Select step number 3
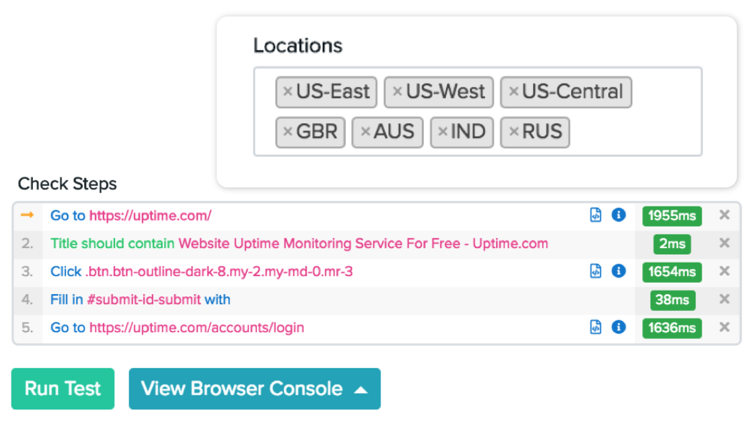The image size is (752, 436). pos(27,271)
